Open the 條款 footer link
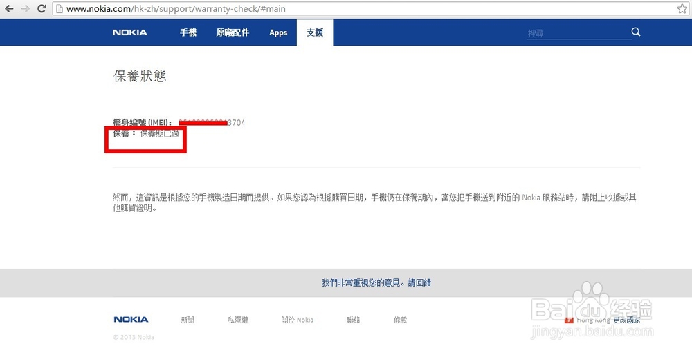The image size is (692, 355). point(400,320)
